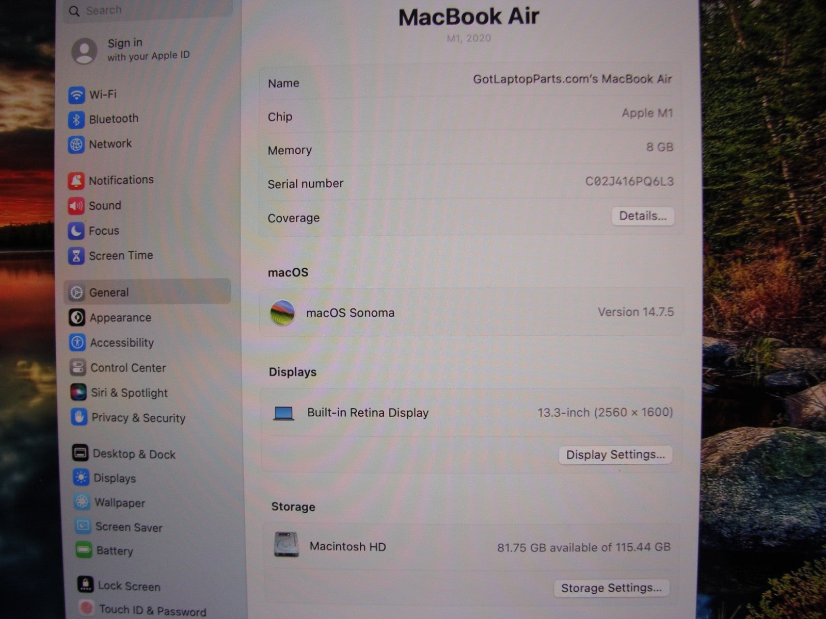Select Screen Time hourglass icon

76,256
